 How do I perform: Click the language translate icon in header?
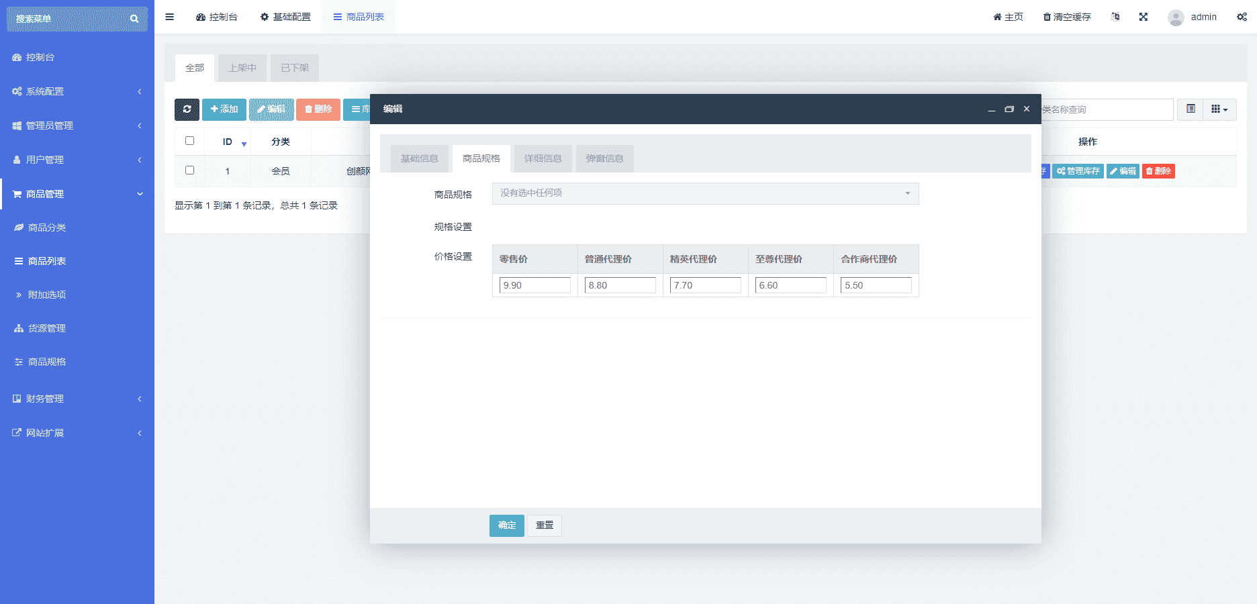point(1115,17)
